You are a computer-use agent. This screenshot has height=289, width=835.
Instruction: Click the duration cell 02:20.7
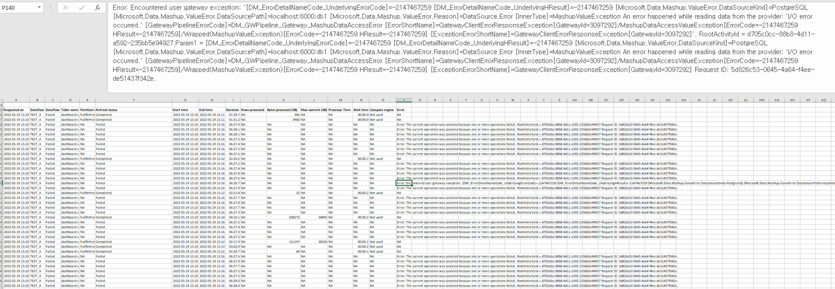tap(233, 251)
